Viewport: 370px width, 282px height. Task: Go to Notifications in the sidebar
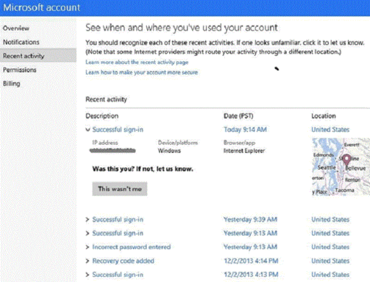(x=21, y=42)
